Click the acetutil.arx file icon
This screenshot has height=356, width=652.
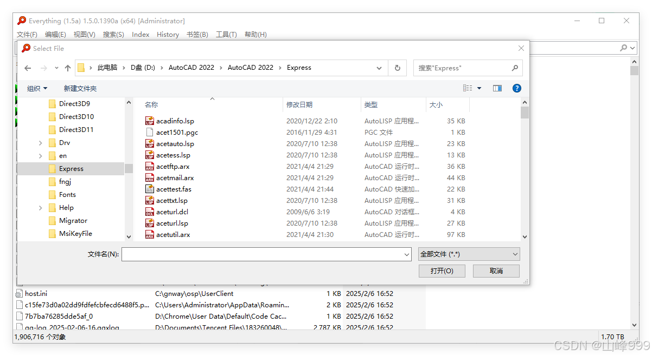[x=150, y=235]
